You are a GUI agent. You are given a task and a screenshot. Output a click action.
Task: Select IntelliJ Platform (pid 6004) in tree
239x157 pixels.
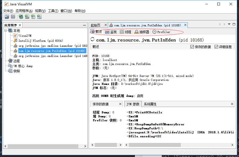click(x=41, y=41)
